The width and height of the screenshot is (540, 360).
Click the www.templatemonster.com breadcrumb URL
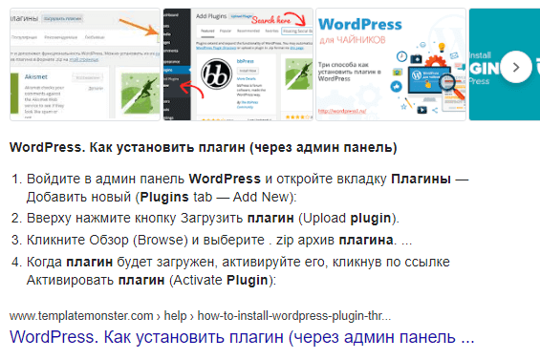point(200,316)
